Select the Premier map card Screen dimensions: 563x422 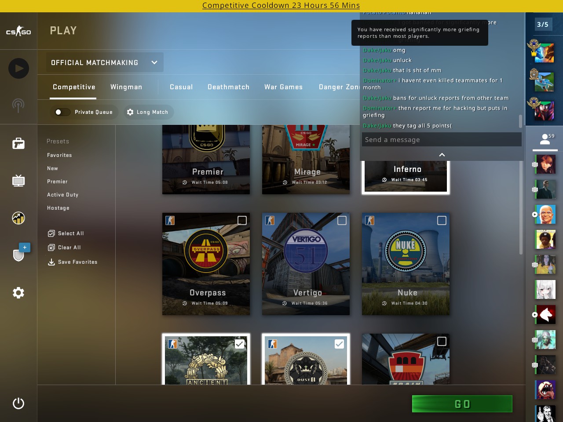(206, 160)
